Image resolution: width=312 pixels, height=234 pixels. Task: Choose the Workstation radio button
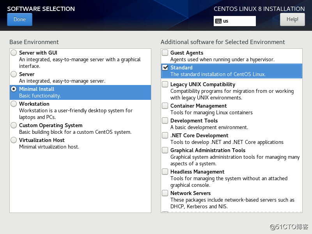point(14,104)
